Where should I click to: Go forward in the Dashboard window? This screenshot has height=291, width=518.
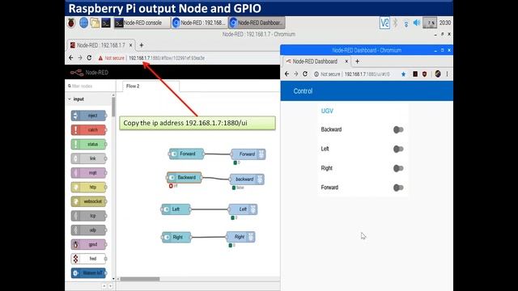point(295,74)
